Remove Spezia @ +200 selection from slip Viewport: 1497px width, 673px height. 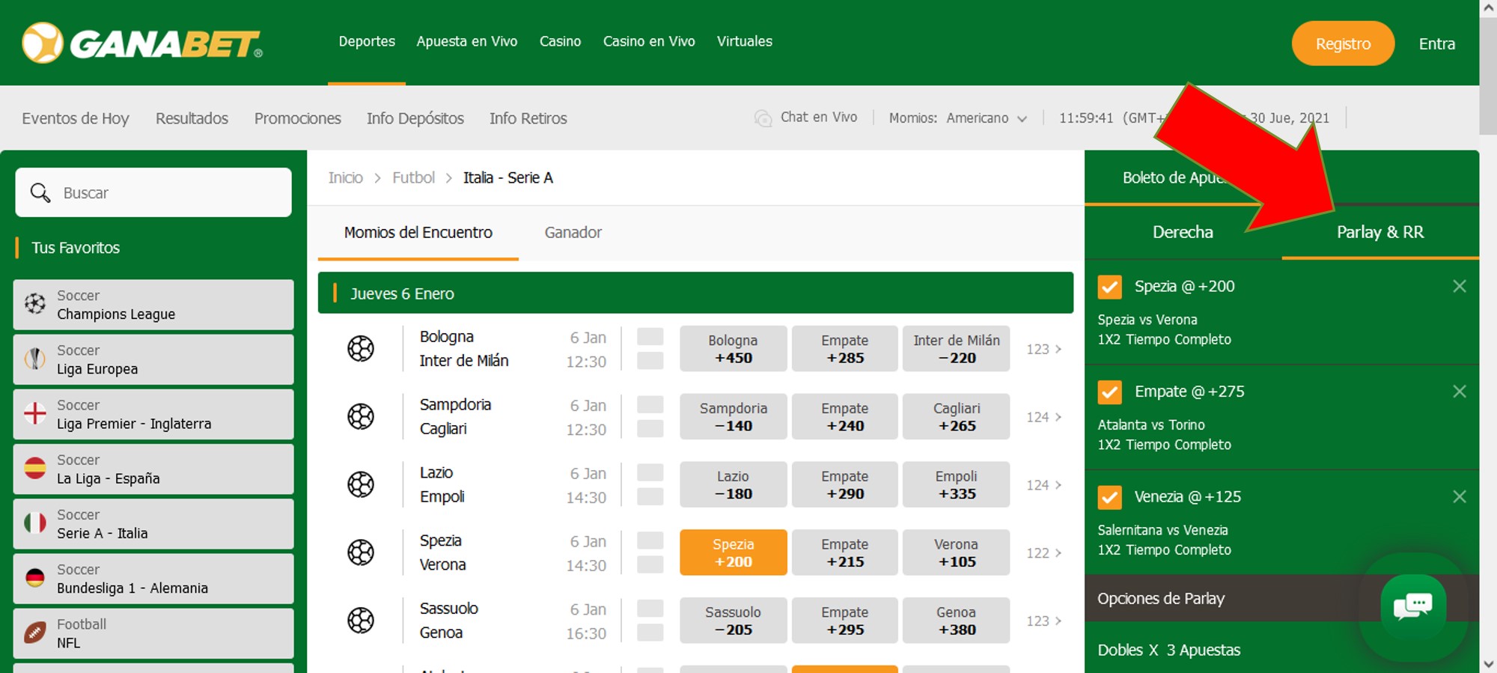[1459, 286]
